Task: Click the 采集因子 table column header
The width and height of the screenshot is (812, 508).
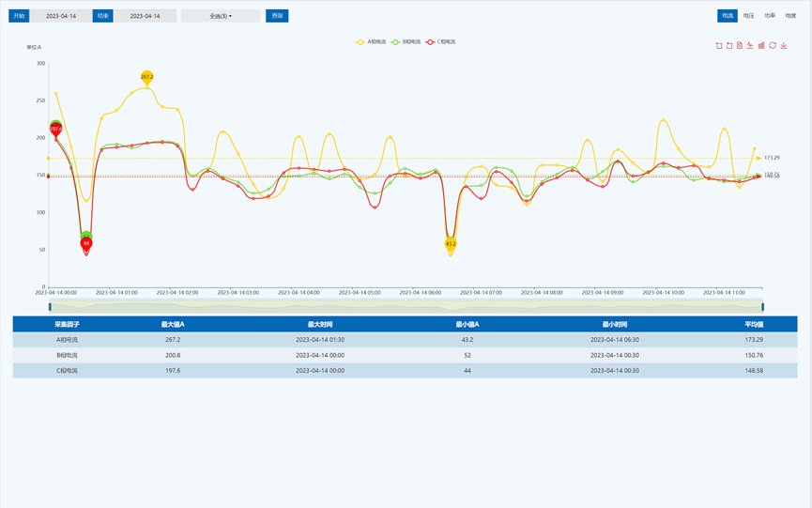Action: pyautogui.click(x=68, y=325)
